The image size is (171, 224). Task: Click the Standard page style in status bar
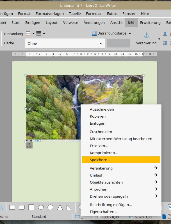[39, 217]
